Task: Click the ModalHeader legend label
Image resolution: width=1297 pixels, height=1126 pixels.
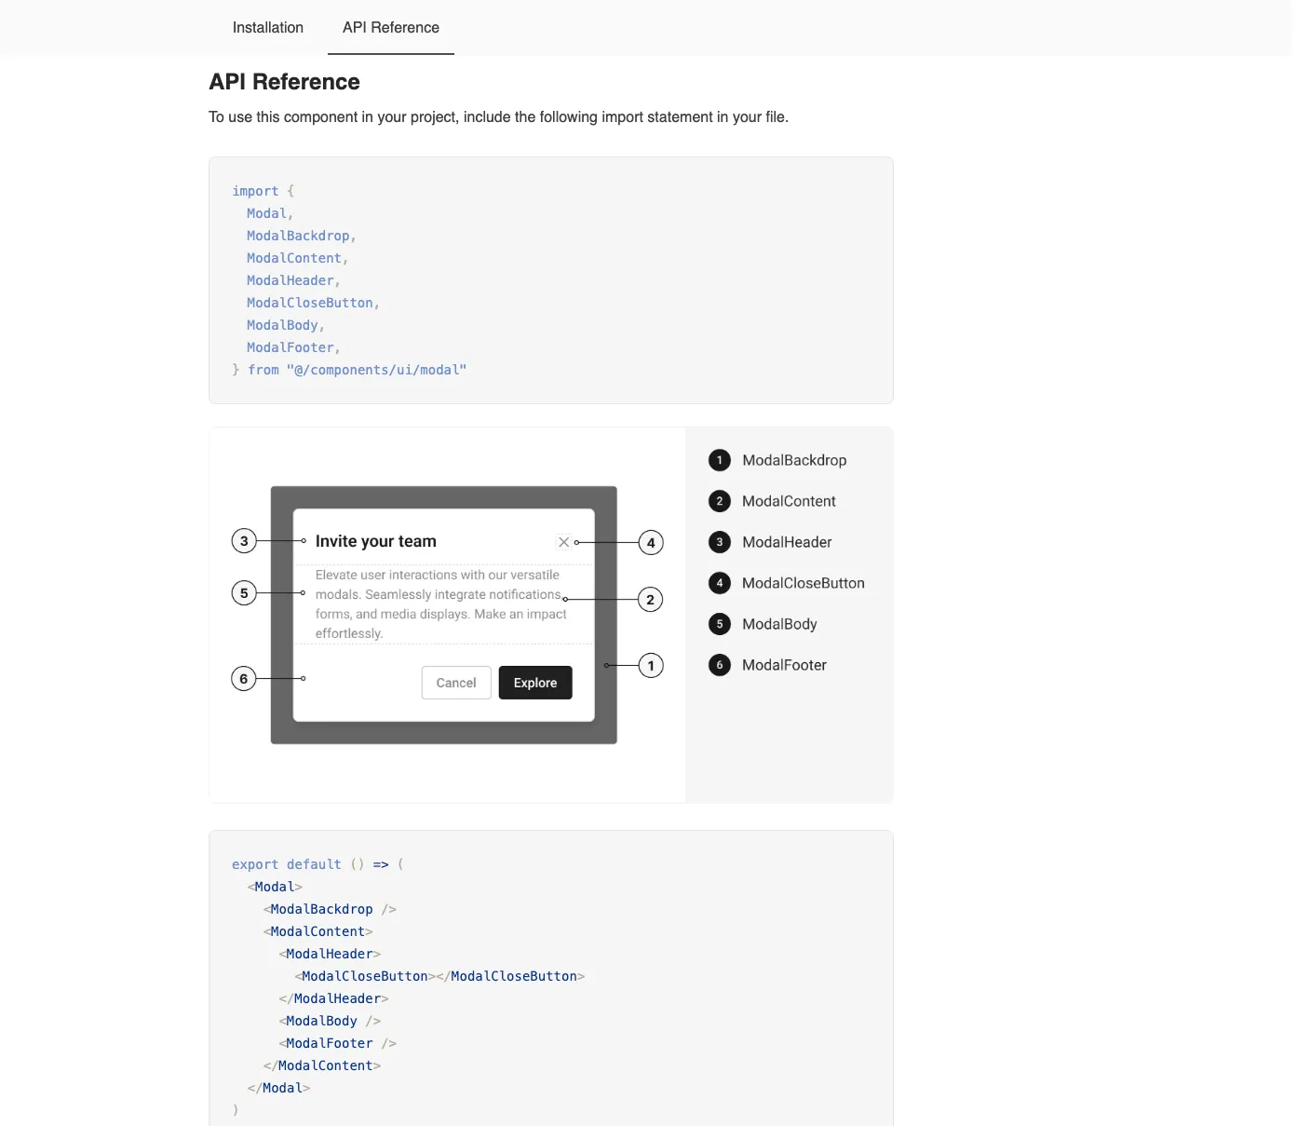Action: pyautogui.click(x=787, y=542)
